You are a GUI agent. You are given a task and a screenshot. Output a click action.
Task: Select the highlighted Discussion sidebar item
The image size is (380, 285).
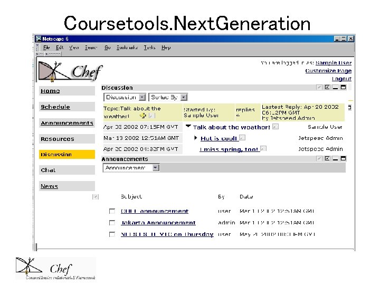(67, 154)
